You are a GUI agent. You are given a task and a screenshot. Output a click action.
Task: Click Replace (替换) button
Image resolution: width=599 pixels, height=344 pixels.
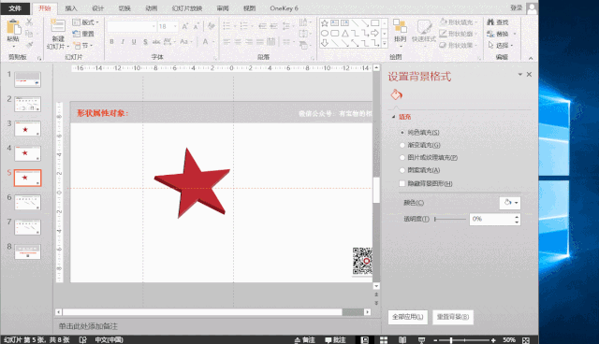(x=501, y=34)
